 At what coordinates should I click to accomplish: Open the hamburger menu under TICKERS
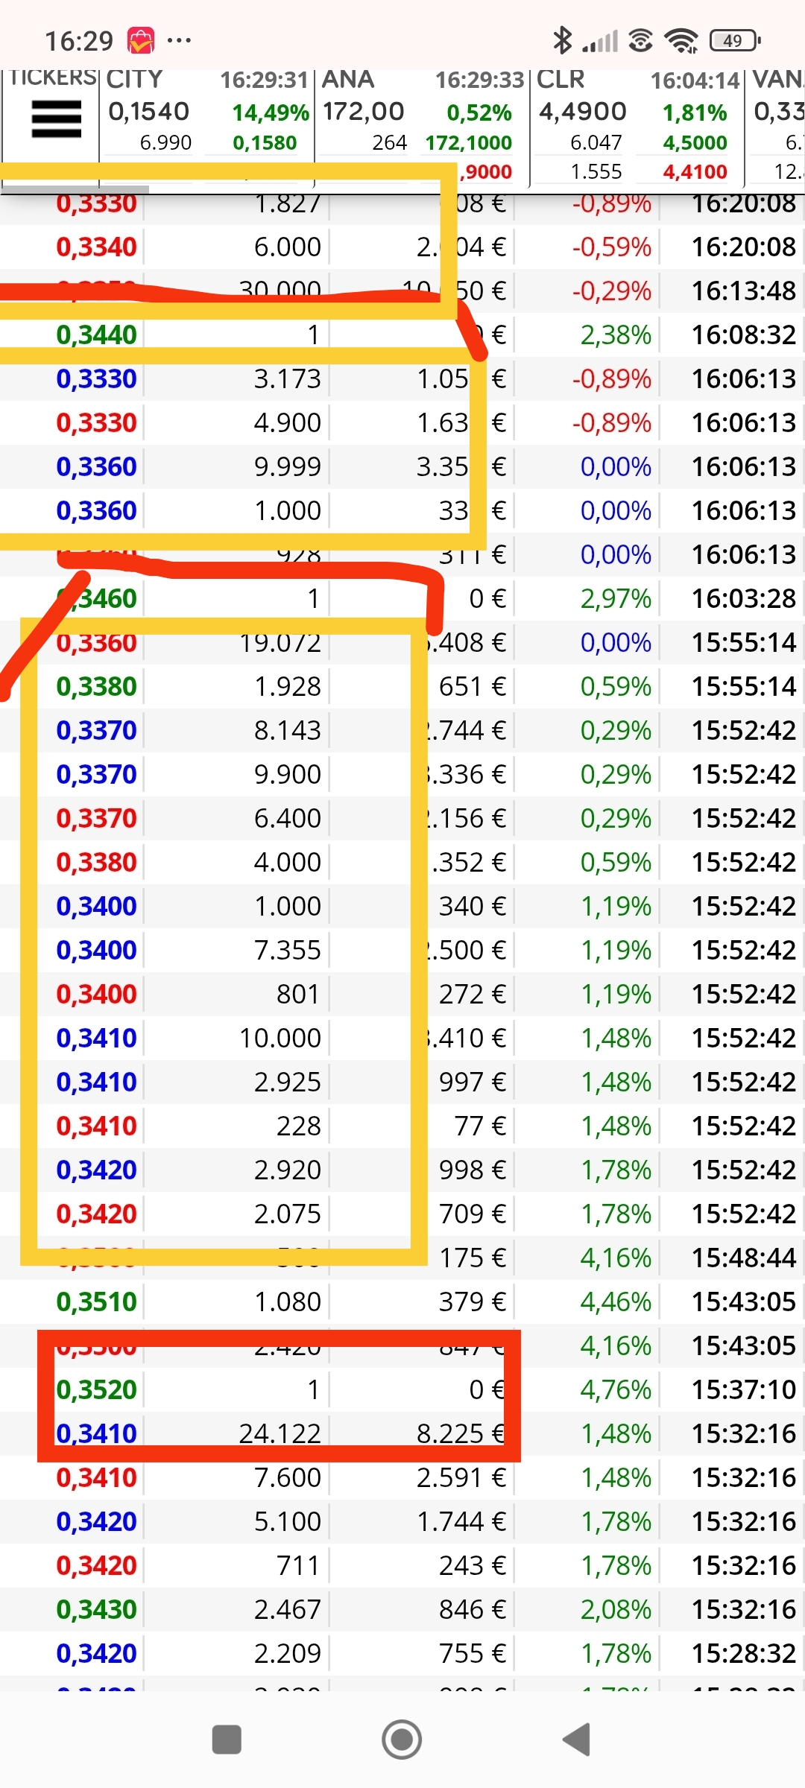(56, 119)
